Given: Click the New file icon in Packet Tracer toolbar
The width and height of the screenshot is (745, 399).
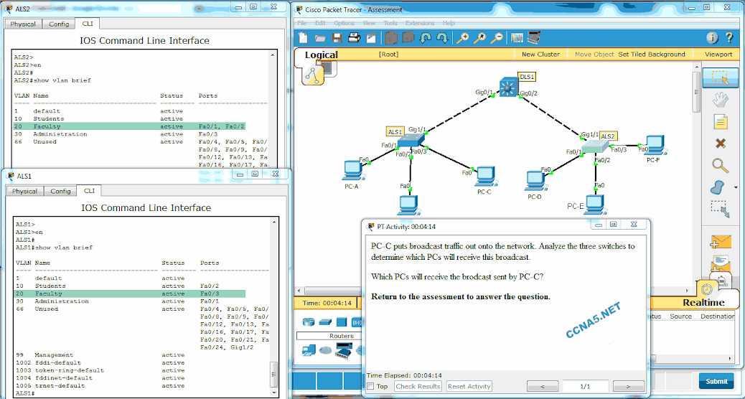Looking at the screenshot, I should (x=302, y=38).
